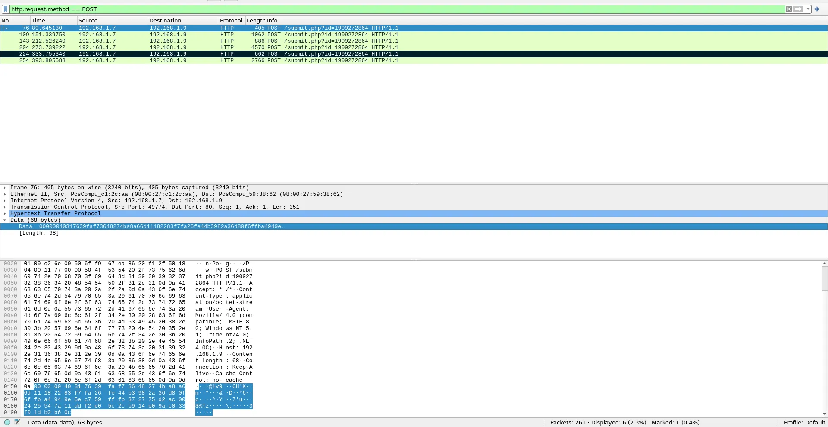Click the blue plus to add filter button
828x427 pixels.
click(x=817, y=9)
